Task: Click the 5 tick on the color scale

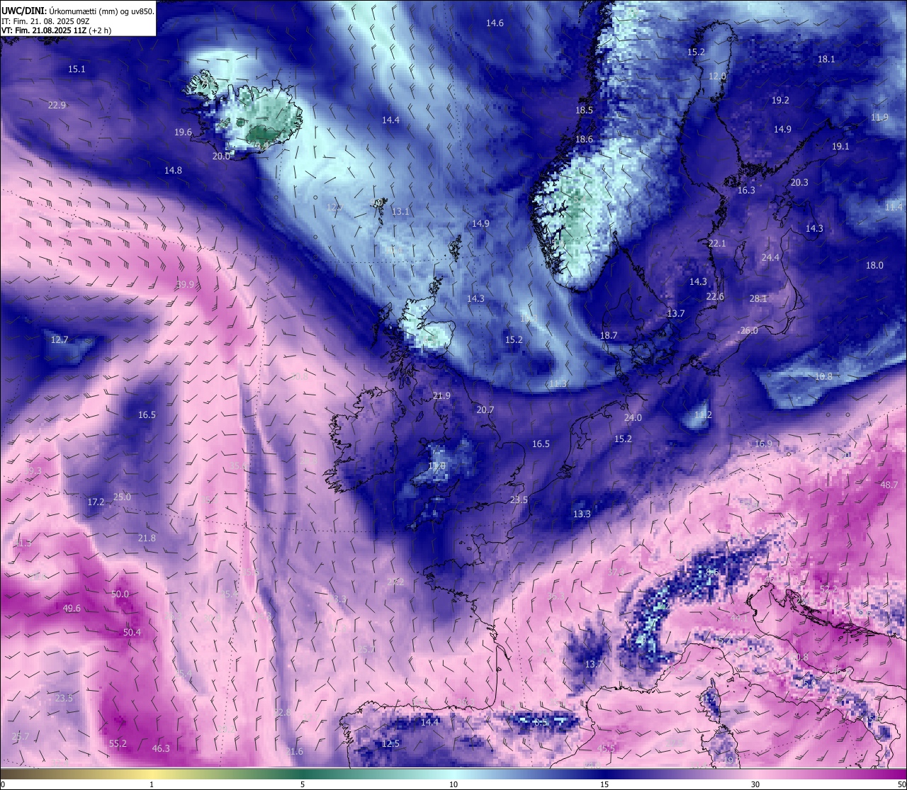Action: 303,785
